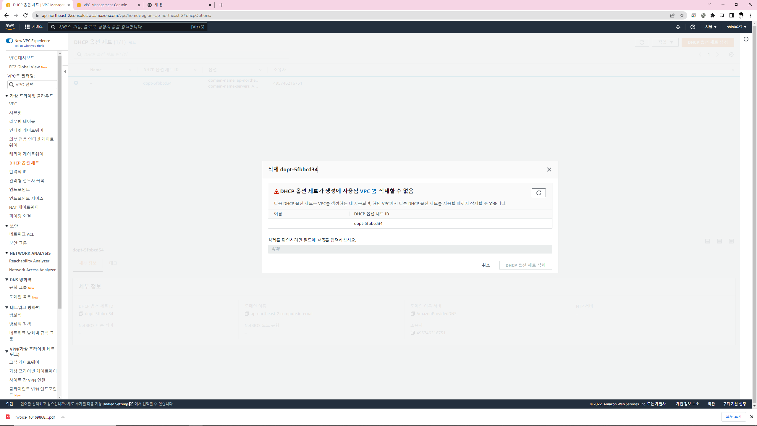Image resolution: width=757 pixels, height=426 pixels.
Task: Click the delete confirmation text field
Action: coord(410,249)
